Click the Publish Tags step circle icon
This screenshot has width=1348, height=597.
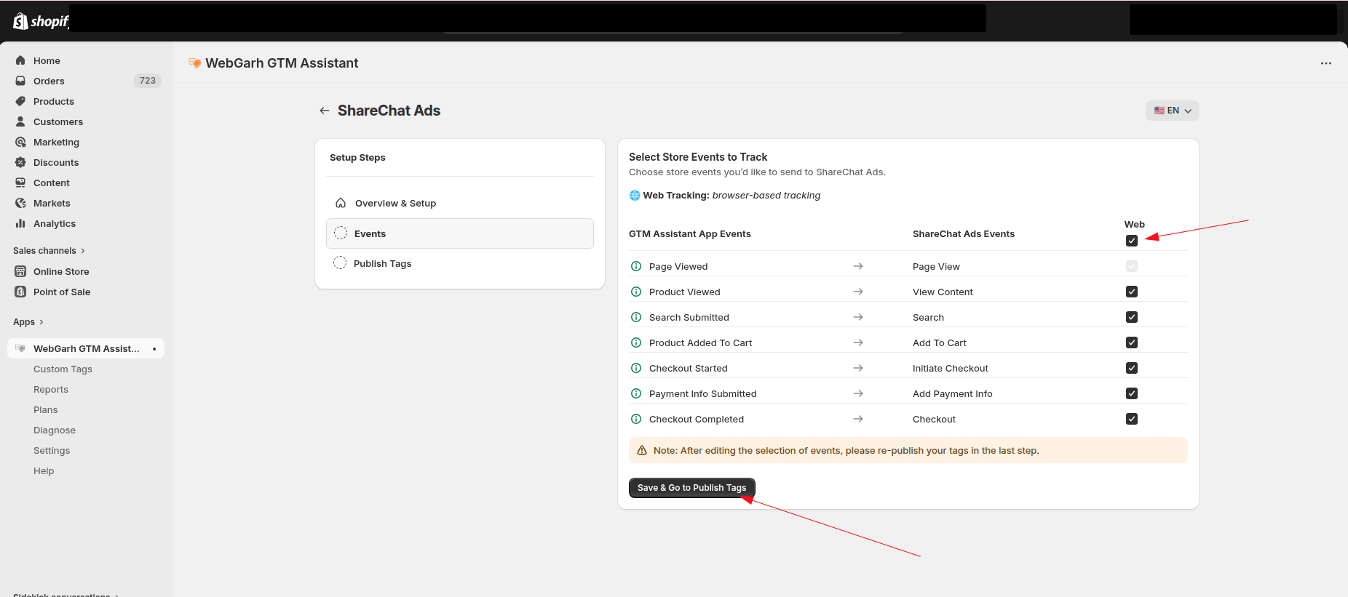[340, 263]
